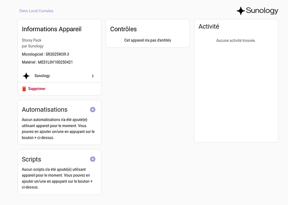Open the Dans Local Cumulus link
This screenshot has height=205, width=288.
coord(36,11)
